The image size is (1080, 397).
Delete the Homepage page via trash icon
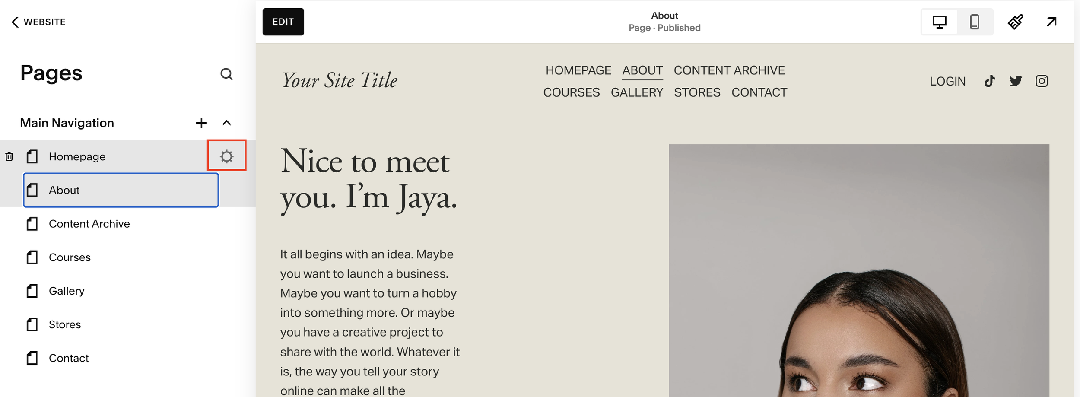click(9, 156)
